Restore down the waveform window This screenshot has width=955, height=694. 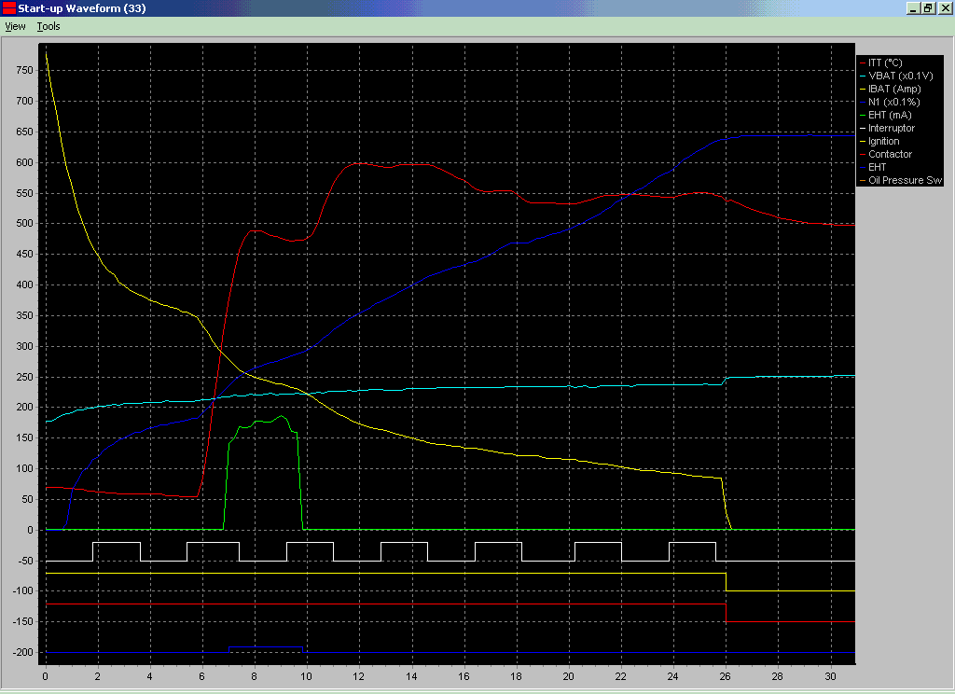928,8
